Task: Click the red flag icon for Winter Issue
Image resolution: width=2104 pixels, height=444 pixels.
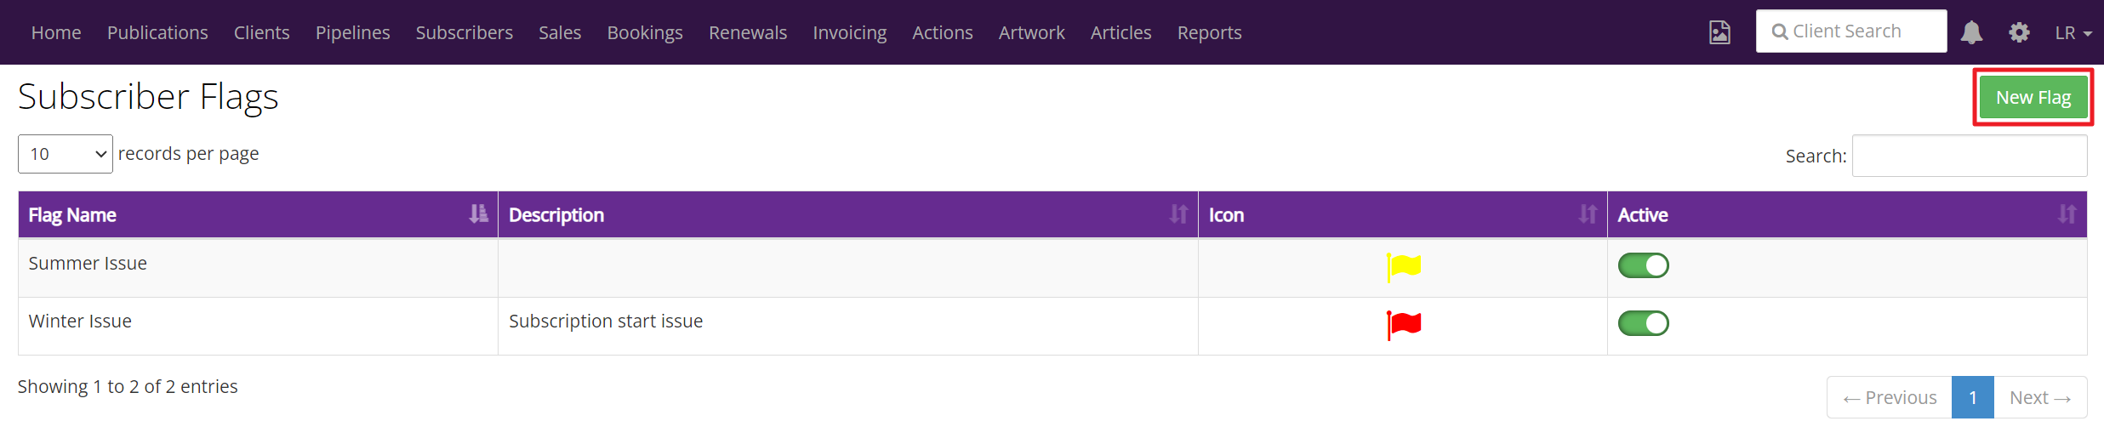Action: (1403, 324)
